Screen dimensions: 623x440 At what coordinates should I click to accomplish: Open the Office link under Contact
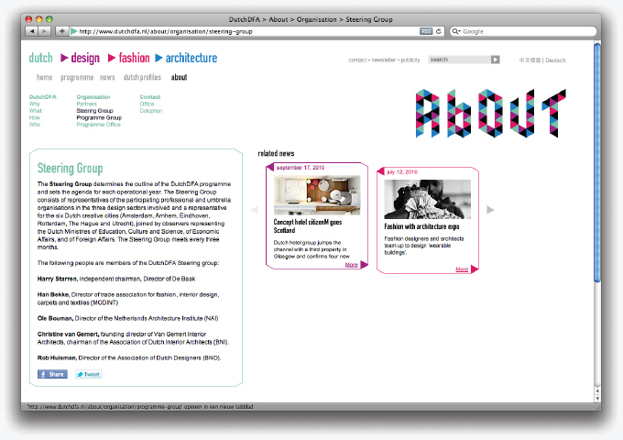pyautogui.click(x=147, y=104)
